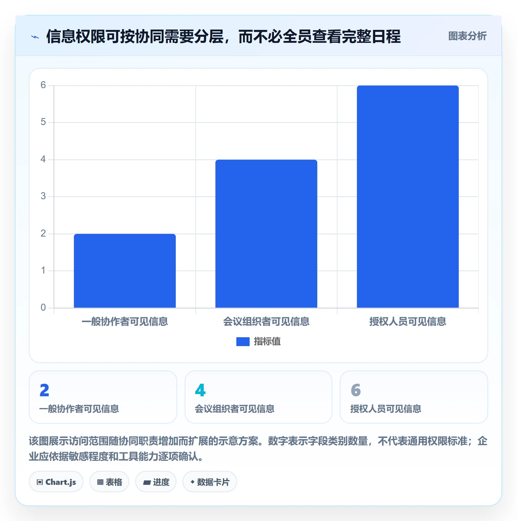Click the bar icon in 进度 chip
The image size is (517, 521).
coord(147,482)
